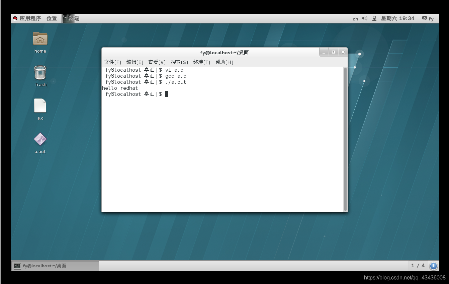
Task: Click the terminal icon in bottom taskbar
Action: (x=17, y=266)
